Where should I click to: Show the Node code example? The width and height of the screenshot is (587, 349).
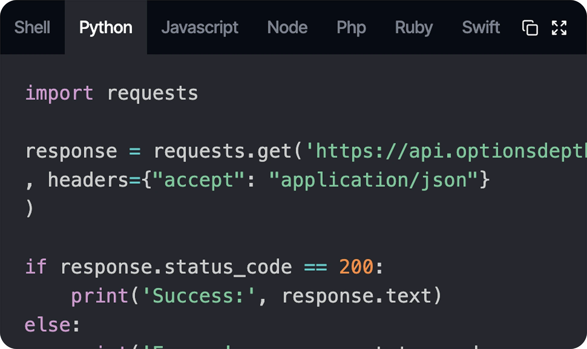coord(287,27)
